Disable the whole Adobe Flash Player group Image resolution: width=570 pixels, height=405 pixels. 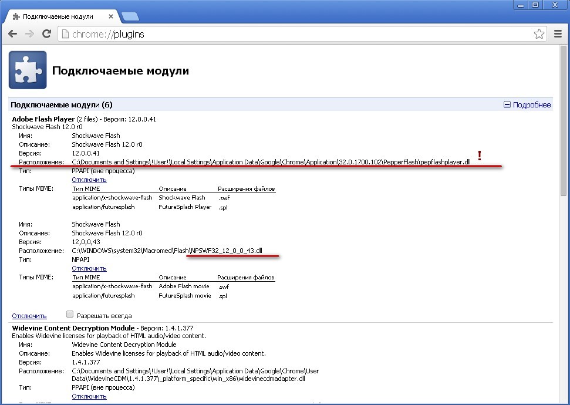[x=29, y=316]
